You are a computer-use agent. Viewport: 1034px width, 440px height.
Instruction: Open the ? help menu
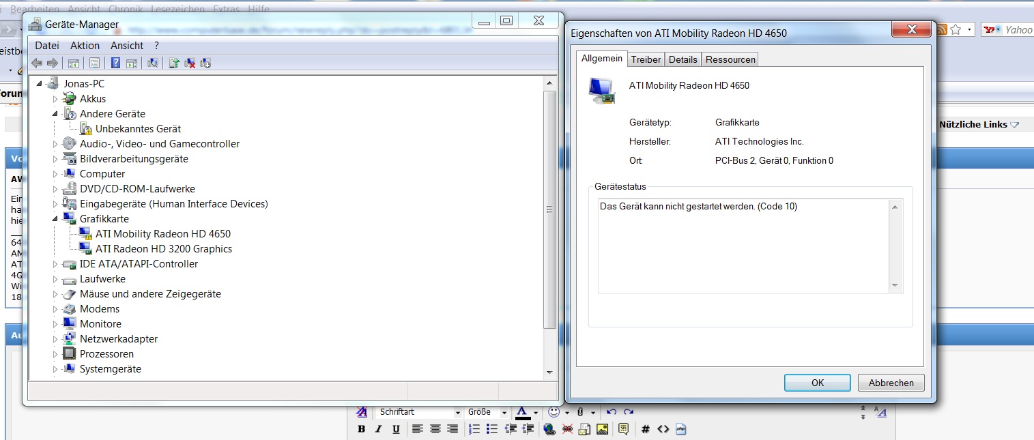point(156,46)
